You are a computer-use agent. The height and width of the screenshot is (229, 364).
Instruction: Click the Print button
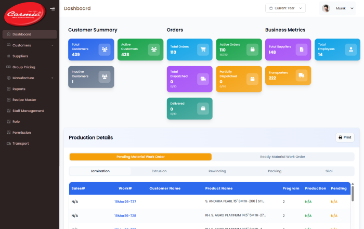(x=345, y=137)
